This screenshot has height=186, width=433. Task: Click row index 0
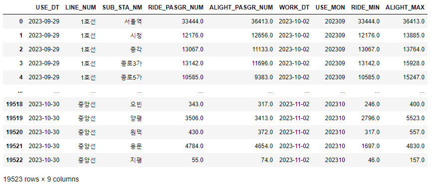click(21, 21)
